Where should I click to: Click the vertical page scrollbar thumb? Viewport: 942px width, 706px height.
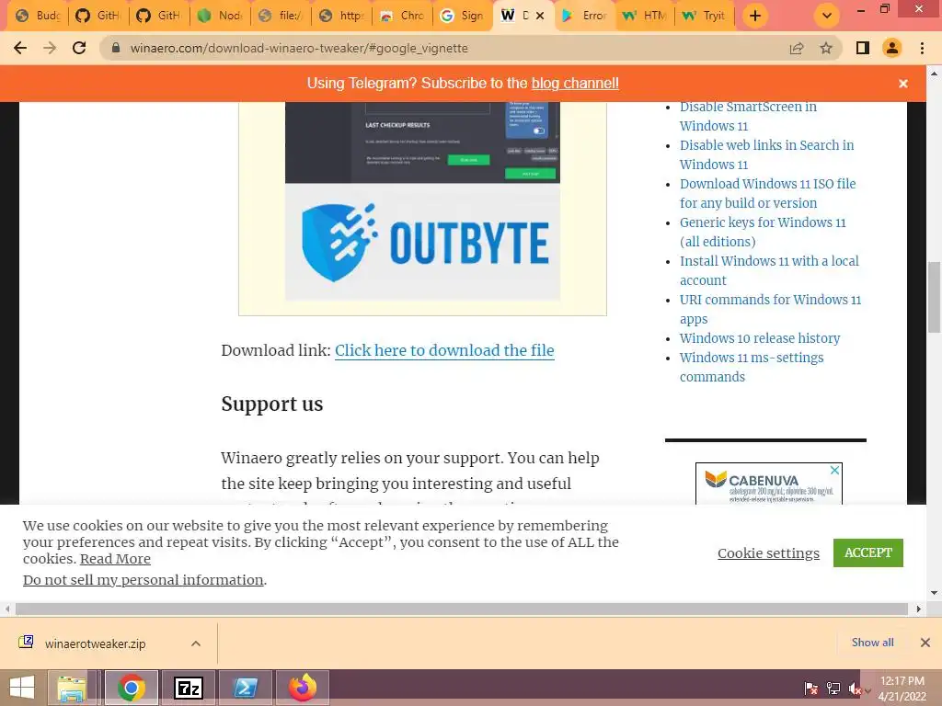934,297
